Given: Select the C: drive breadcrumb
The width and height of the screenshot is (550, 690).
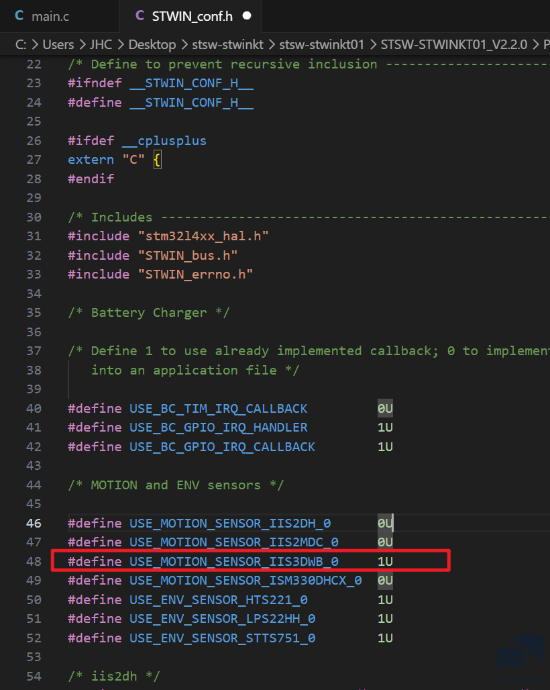Looking at the screenshot, I should tap(20, 44).
